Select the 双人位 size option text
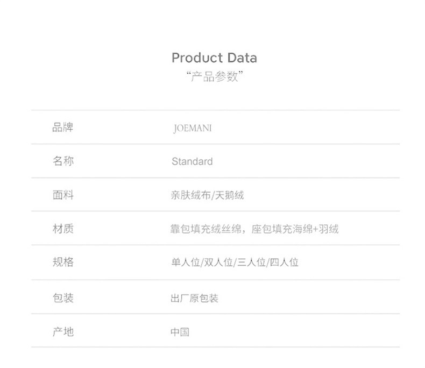This screenshot has height=368, width=425. [218, 263]
